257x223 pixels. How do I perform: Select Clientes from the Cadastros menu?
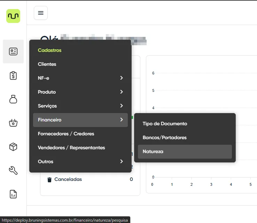(x=47, y=64)
